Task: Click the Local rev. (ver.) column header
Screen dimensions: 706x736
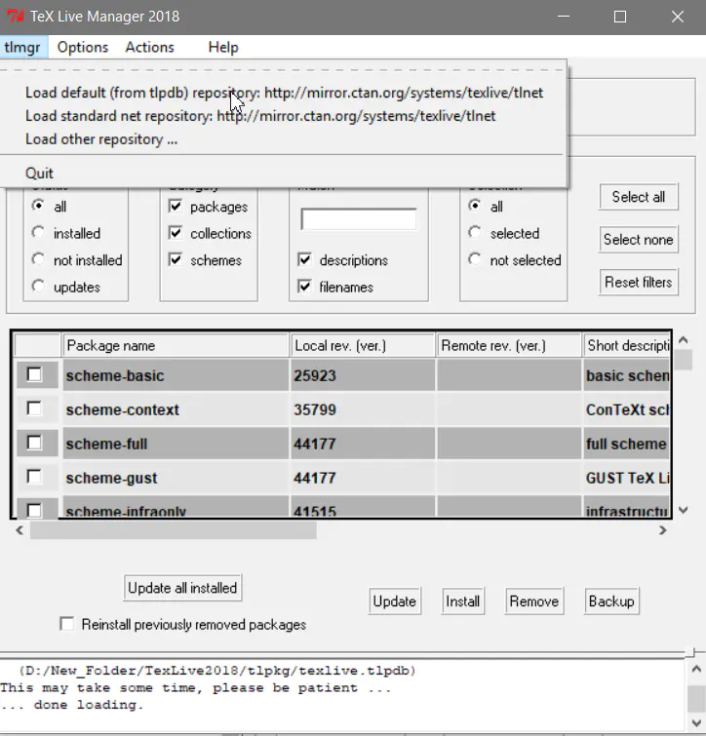Action: [x=363, y=345]
